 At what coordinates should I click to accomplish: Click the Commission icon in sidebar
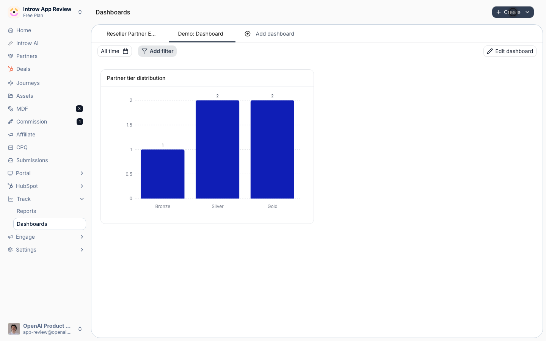11,122
